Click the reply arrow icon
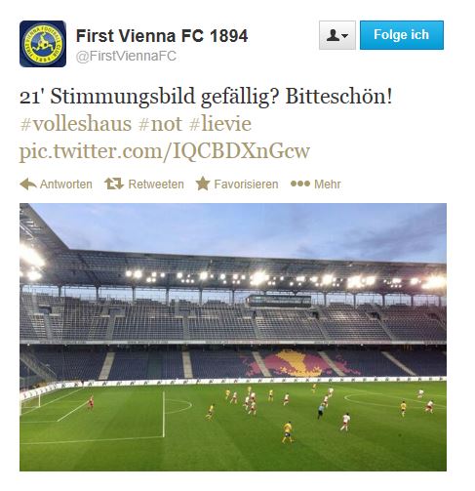Viewport: 475px width, 491px height. pos(27,184)
